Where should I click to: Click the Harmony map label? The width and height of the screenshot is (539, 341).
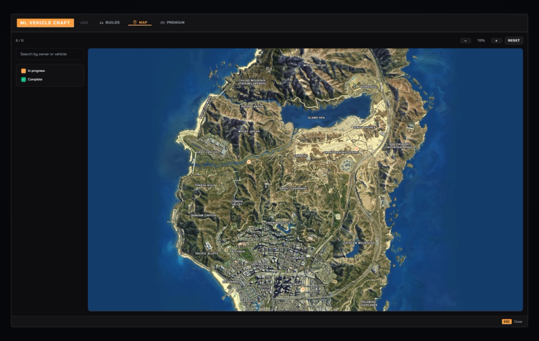click(301, 156)
